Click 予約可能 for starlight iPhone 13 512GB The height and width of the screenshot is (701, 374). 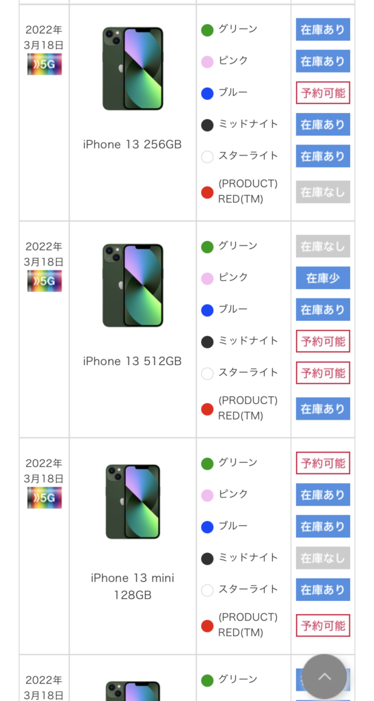coord(323,373)
